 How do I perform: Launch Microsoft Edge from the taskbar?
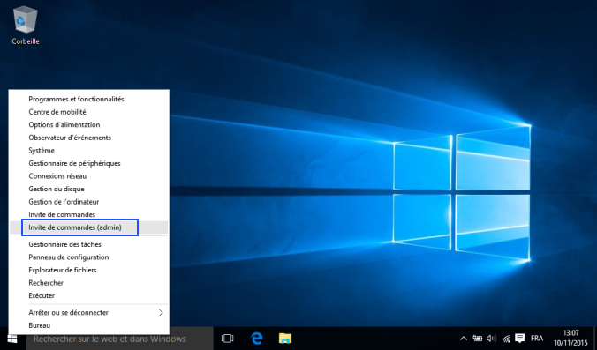257,339
